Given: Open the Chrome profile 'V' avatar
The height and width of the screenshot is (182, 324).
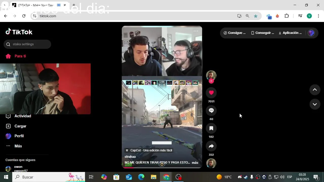Looking at the screenshot, I should 309,16.
